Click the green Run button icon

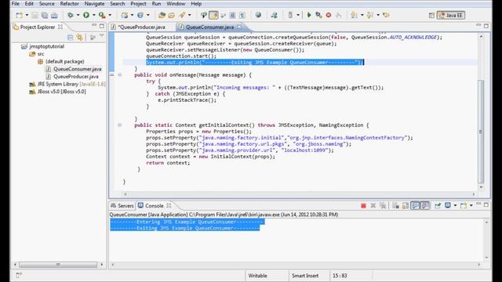pos(86,15)
